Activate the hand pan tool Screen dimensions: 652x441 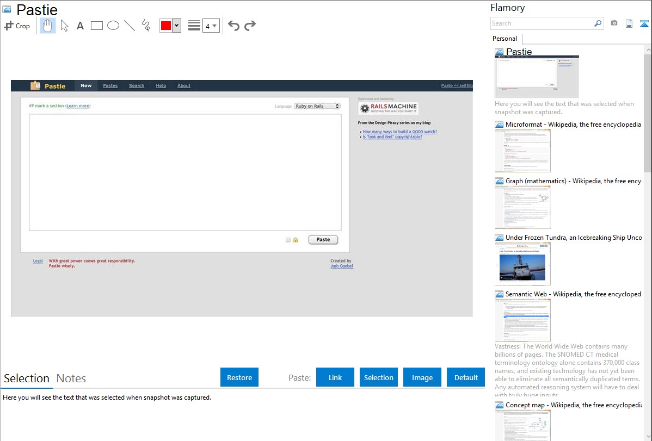click(x=48, y=26)
